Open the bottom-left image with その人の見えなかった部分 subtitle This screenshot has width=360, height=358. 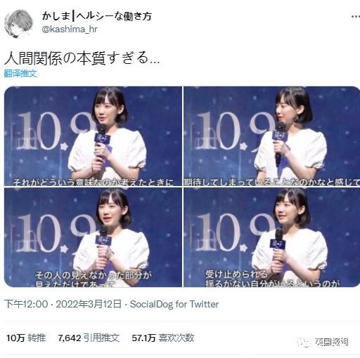[x=93, y=237]
